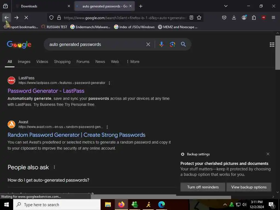Open the Forums results tab
This screenshot has height=210, width=280.
point(83,62)
